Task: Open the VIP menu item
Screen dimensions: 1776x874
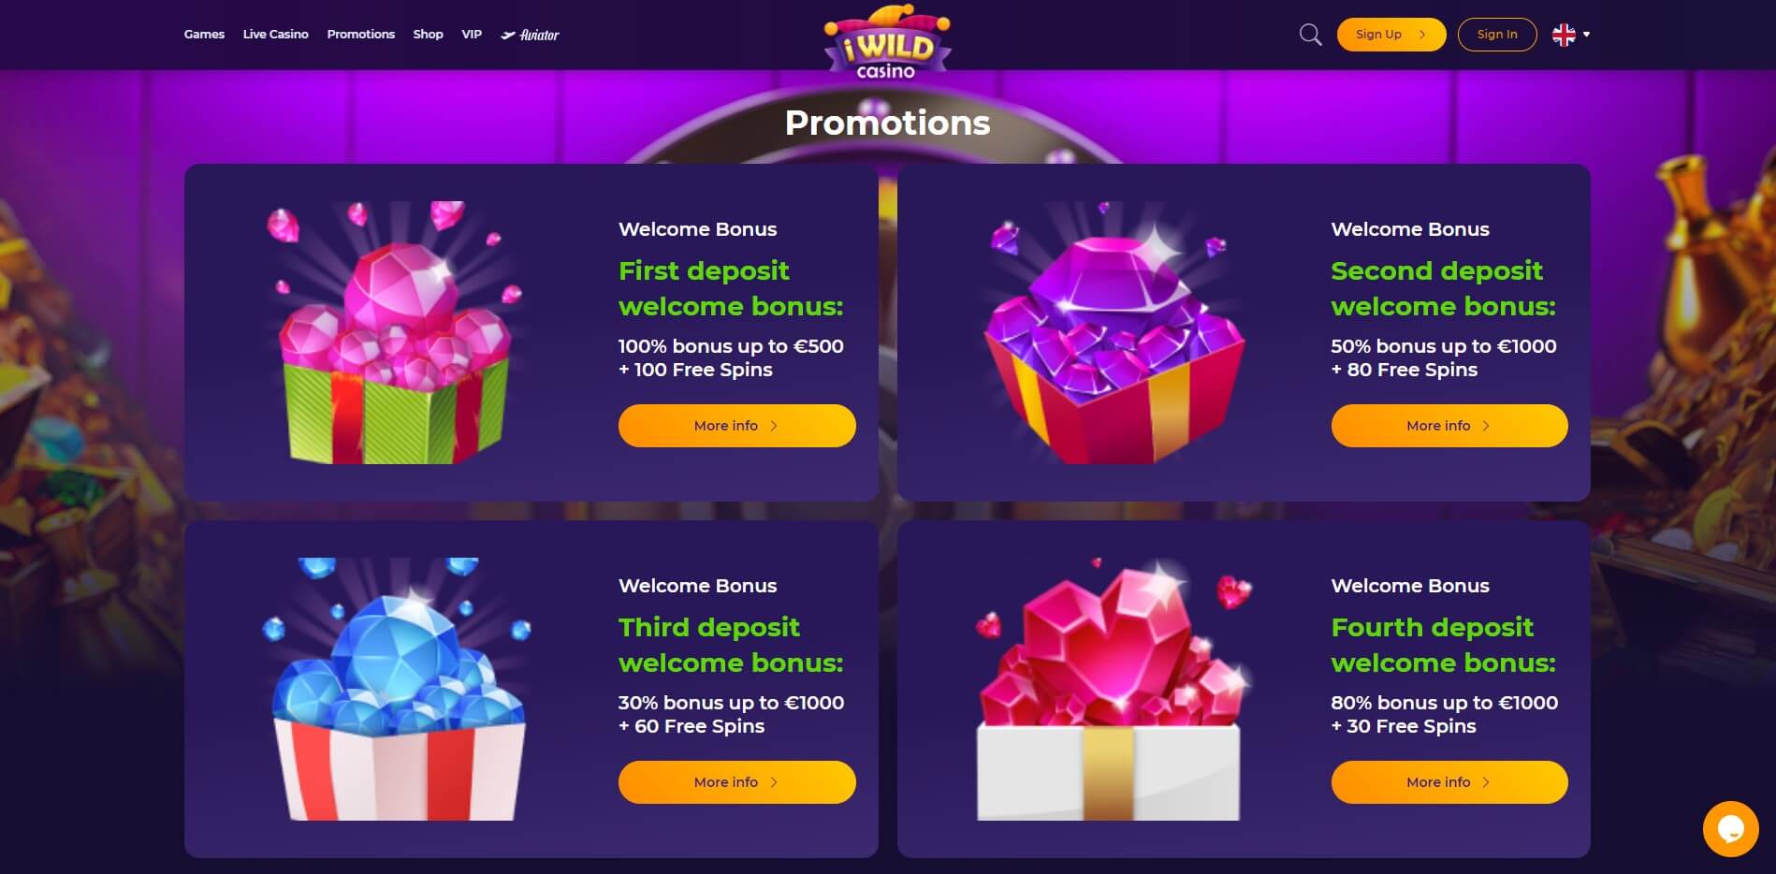Action: (472, 35)
